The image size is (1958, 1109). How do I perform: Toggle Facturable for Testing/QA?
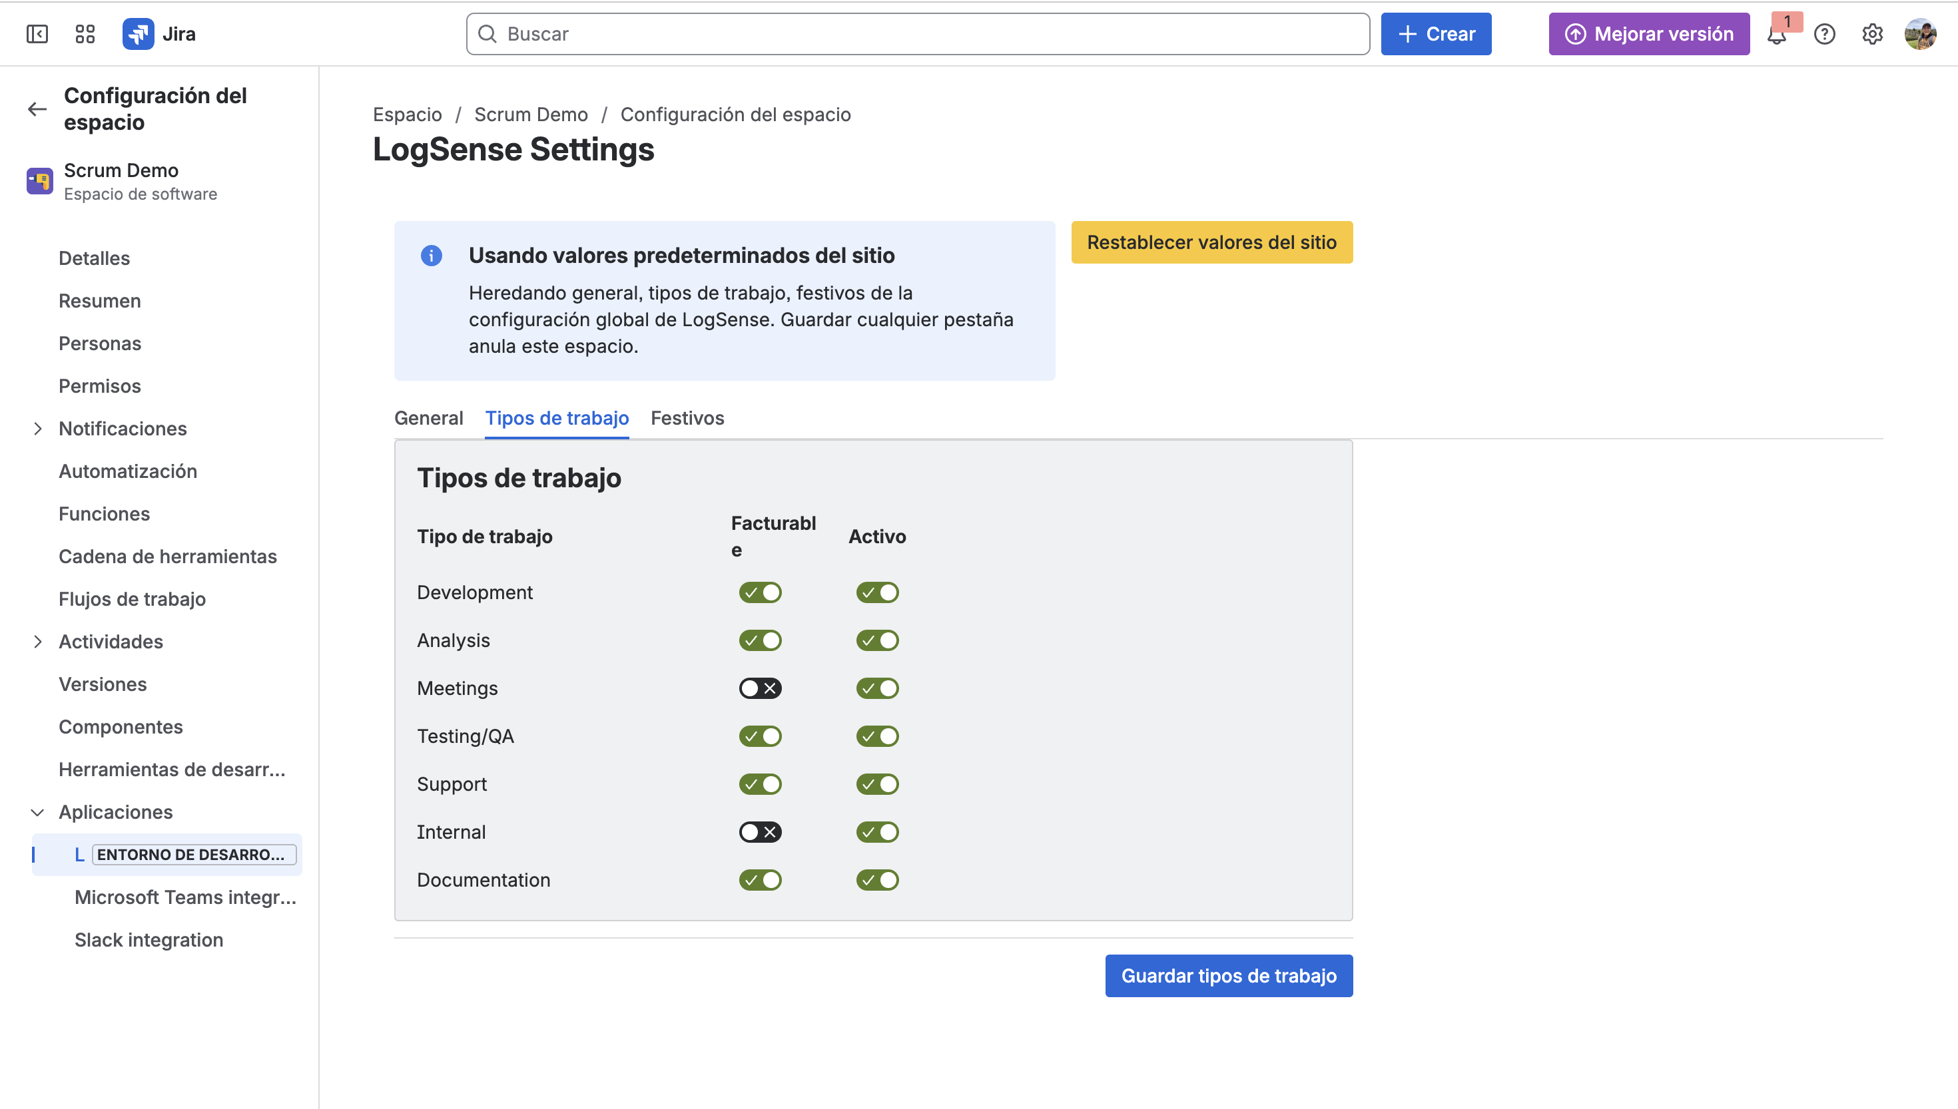coord(760,736)
